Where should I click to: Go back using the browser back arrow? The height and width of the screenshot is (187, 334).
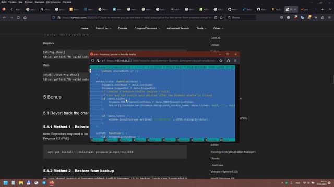5,18
